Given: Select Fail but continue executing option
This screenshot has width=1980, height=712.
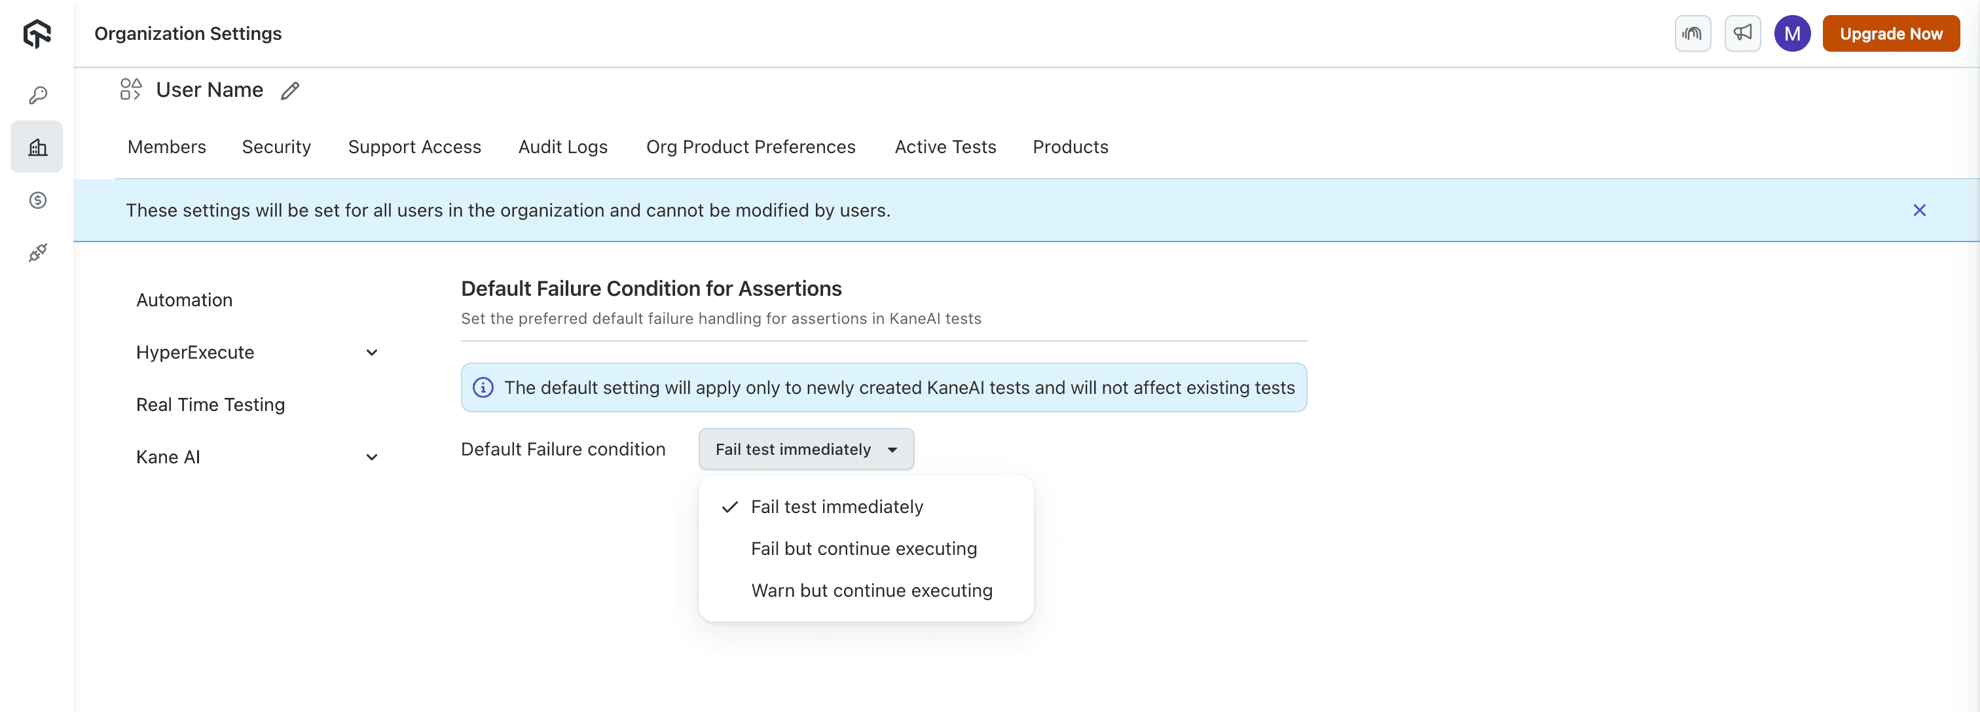Looking at the screenshot, I should point(863,548).
